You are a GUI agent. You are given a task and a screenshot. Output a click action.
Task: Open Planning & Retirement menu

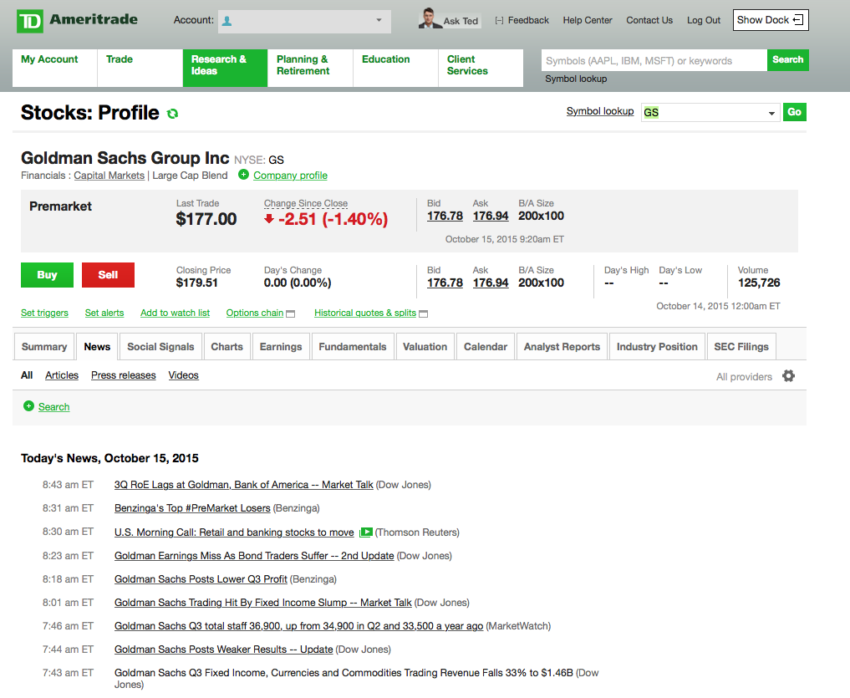(310, 68)
